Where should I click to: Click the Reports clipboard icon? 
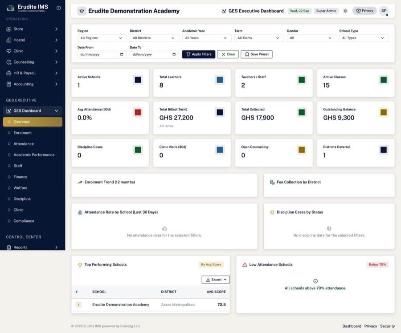pos(9,247)
